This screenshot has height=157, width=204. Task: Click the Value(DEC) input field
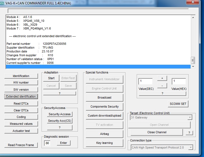[x=145, y=81]
